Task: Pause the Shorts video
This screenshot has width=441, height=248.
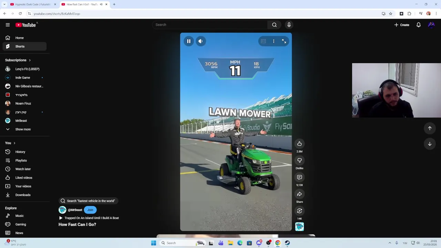Action: (189, 41)
